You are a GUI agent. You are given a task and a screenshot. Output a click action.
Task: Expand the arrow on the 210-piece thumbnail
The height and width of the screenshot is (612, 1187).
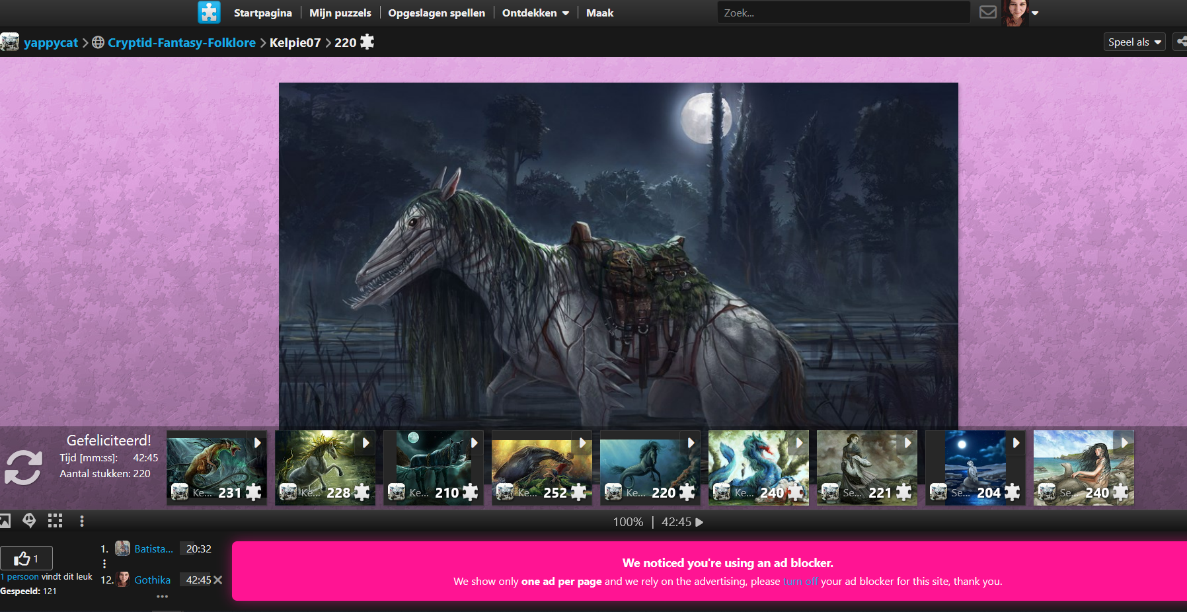[x=474, y=443]
